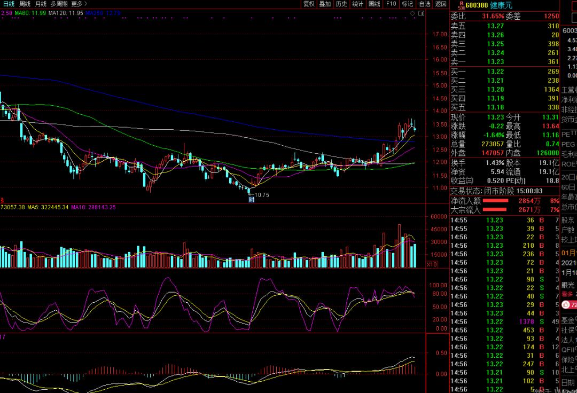Click the 财 finance marker below the 10.75 low

click(251, 200)
